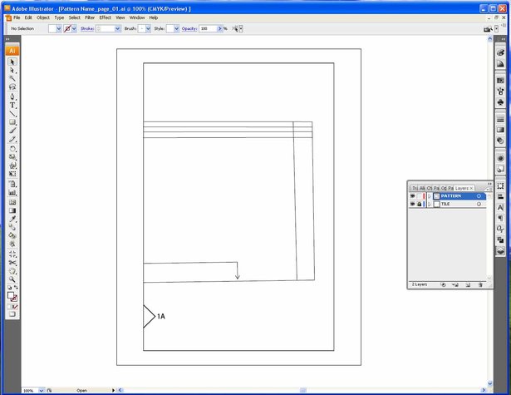Click the Opacity link label
The height and width of the screenshot is (395, 511).
189,29
